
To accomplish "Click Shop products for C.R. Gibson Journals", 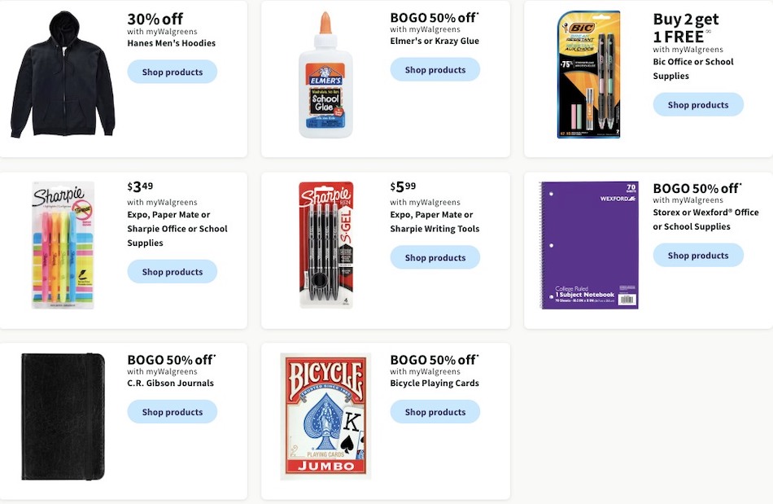I will (x=172, y=412).
